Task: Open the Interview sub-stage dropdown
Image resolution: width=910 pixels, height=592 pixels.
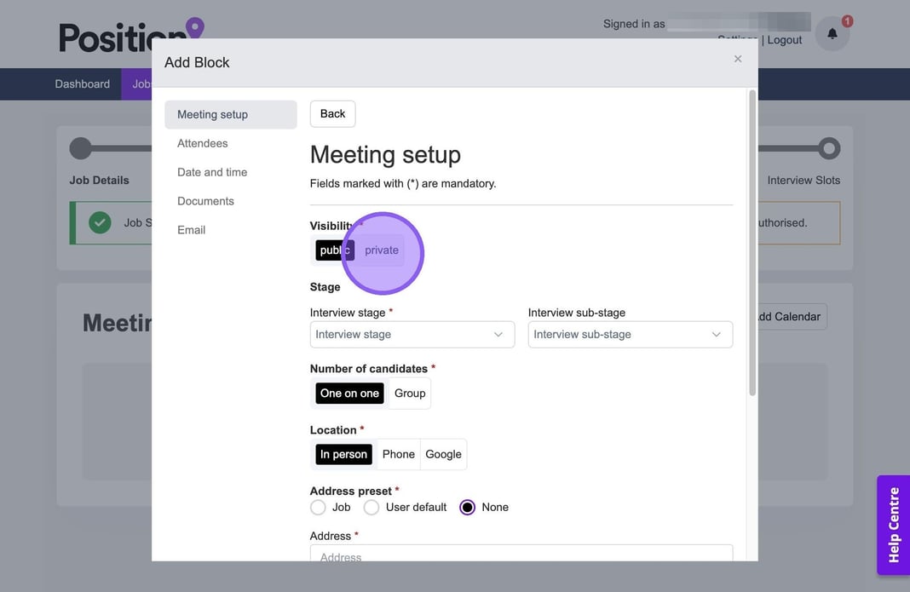Action: 630,335
